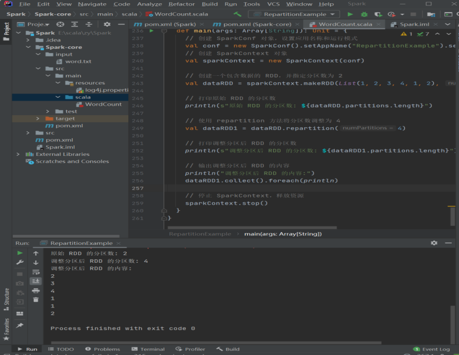Pin the Run tab

point(20,326)
